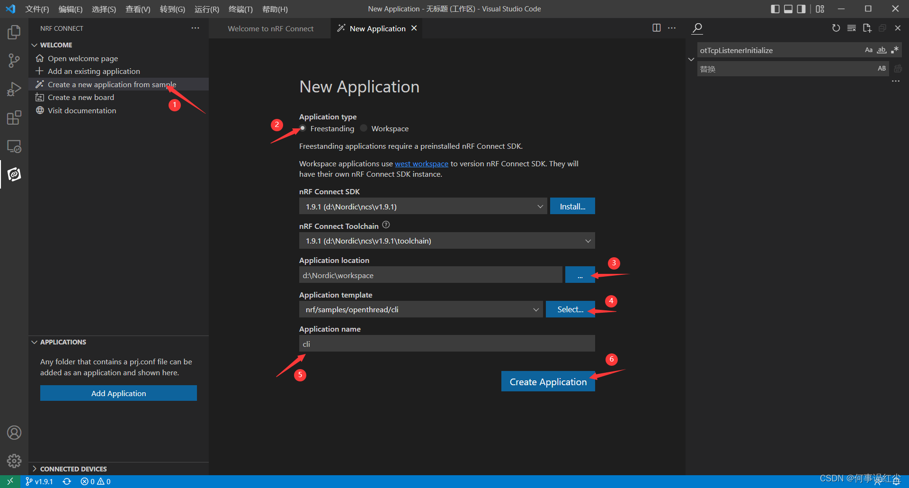Click Select... template button
Viewport: 909px width, 488px height.
point(570,309)
